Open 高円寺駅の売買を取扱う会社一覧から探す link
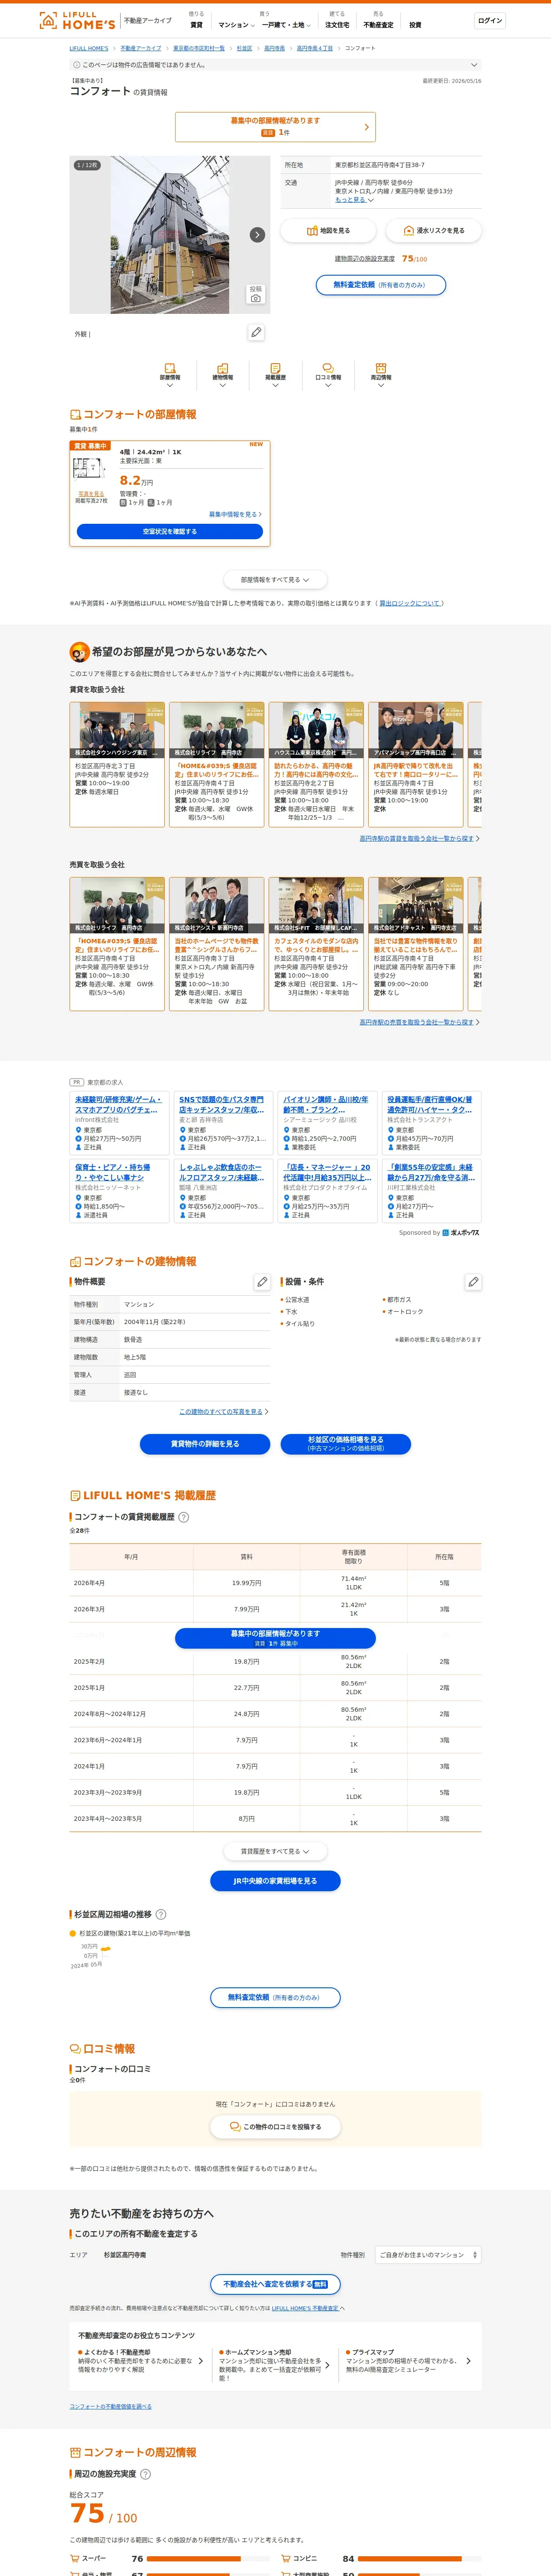 [x=418, y=1022]
